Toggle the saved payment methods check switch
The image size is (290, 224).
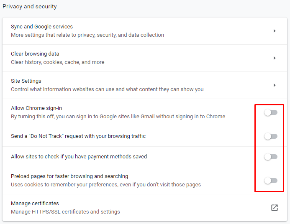[x=271, y=157]
